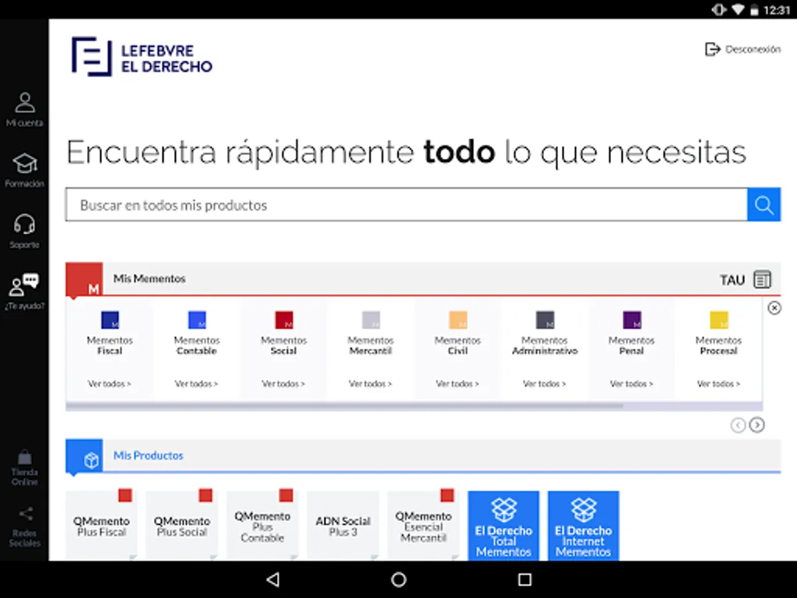The height and width of the screenshot is (598, 797).
Task: Click the Mementos horizontal scrollbar
Action: pos(345,405)
